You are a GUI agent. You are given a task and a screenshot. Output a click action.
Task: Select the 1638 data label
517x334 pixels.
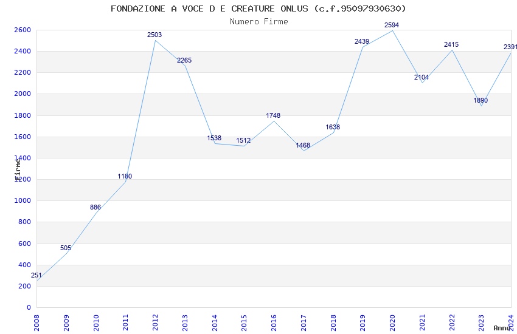(x=333, y=127)
